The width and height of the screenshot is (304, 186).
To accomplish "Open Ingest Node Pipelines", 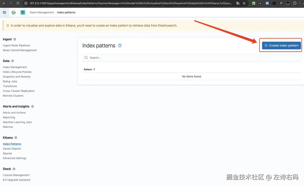I will (16, 45).
